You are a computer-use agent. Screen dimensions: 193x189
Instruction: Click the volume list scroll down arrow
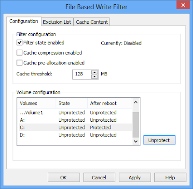point(136,142)
